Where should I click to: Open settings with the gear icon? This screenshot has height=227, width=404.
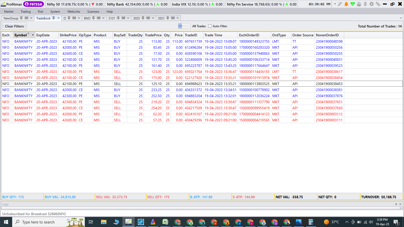pos(371,4)
